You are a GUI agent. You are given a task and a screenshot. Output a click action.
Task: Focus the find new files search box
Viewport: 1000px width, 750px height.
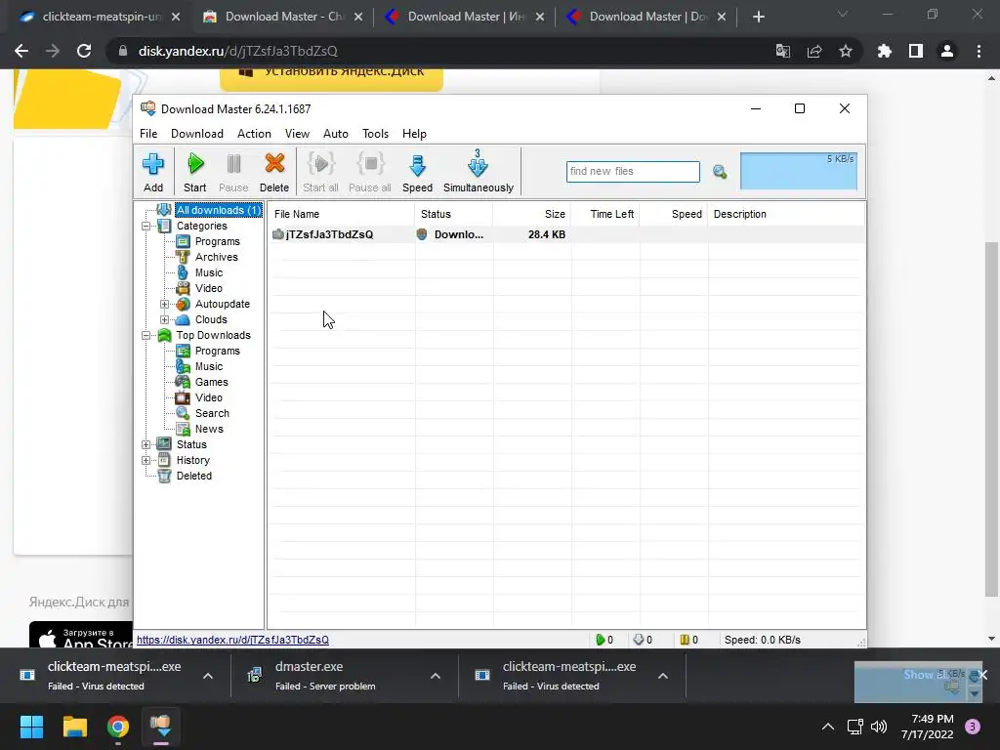click(x=633, y=172)
